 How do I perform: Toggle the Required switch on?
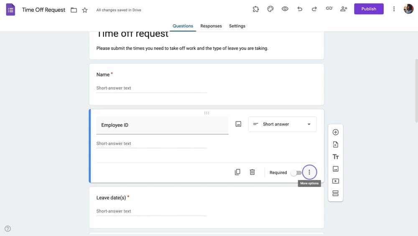(296, 173)
